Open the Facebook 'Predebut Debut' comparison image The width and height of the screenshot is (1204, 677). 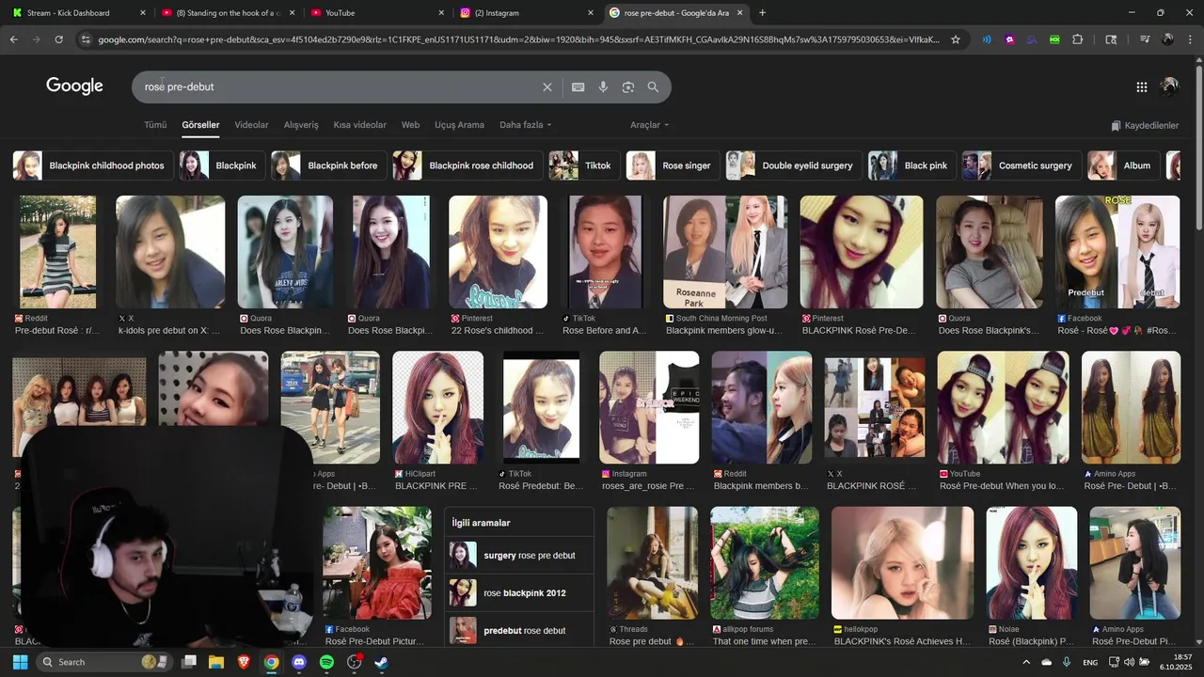click(x=1117, y=252)
